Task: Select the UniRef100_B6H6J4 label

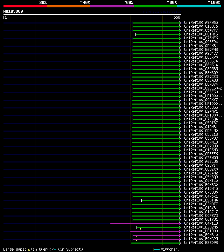Action: click(201, 65)
